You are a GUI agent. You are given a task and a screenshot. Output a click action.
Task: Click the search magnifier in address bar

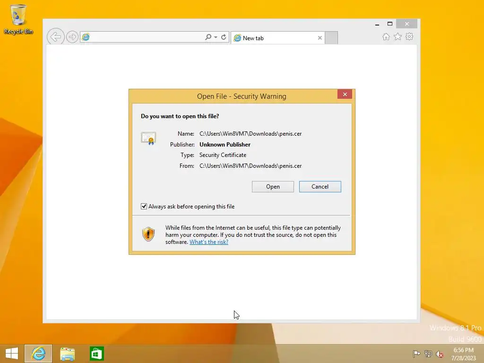point(208,37)
